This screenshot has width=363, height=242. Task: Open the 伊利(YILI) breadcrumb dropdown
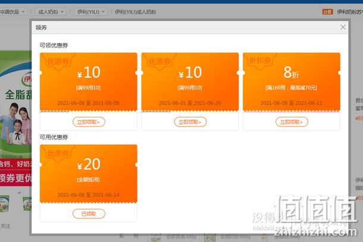tap(90, 11)
